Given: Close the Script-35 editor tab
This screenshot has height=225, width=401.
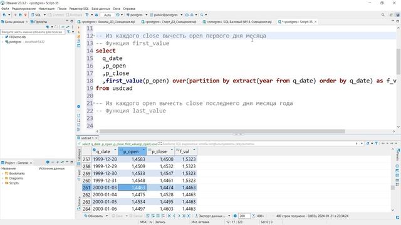Looking at the screenshot, I should pos(315,22).
